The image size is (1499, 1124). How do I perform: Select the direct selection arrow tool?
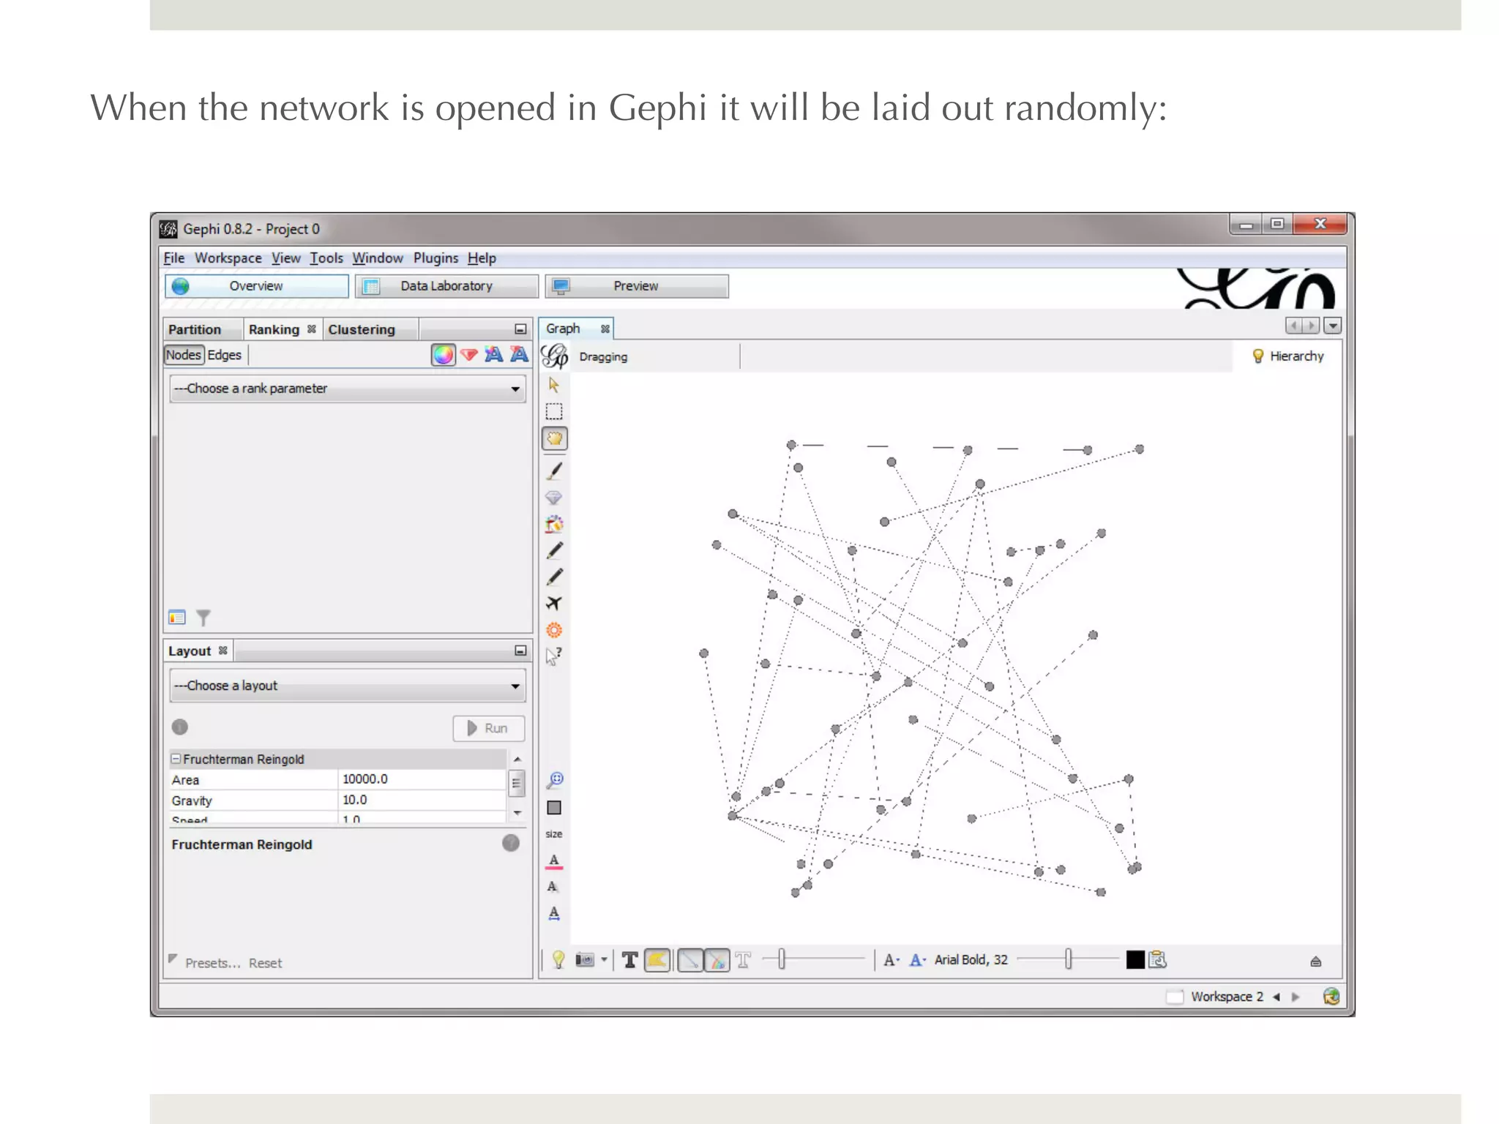point(553,384)
